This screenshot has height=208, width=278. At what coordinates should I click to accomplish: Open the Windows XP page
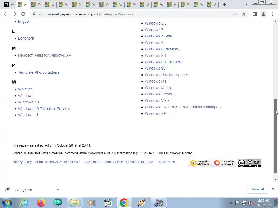tap(156, 113)
